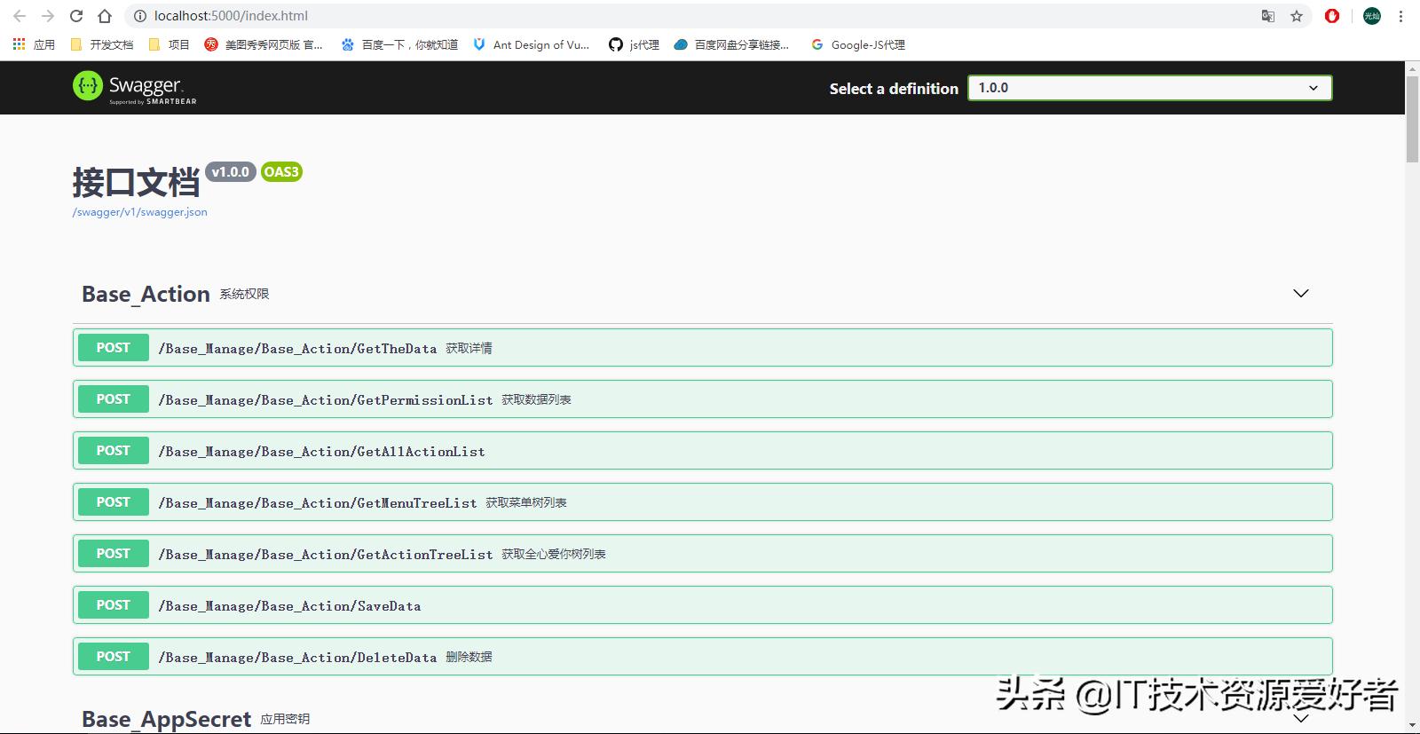The width and height of the screenshot is (1420, 734).
Task: Click the OAS3 badge
Action: click(x=281, y=172)
